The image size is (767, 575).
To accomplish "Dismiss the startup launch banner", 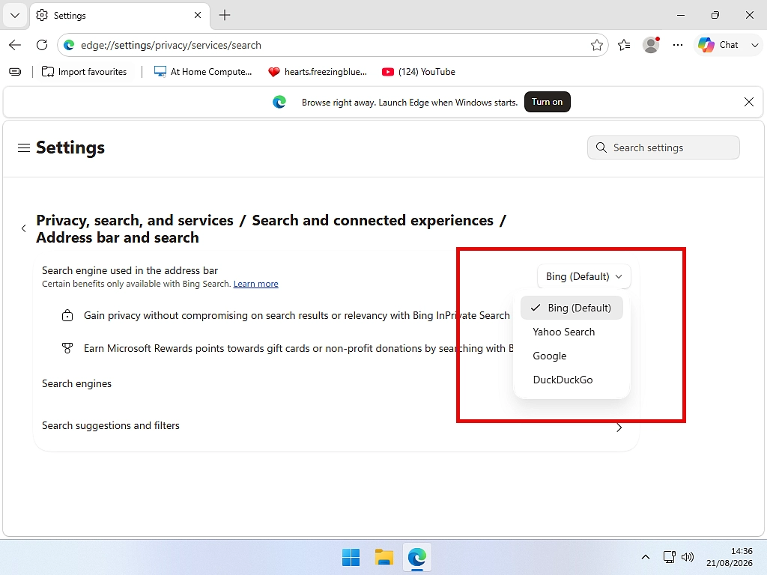I will coord(748,102).
